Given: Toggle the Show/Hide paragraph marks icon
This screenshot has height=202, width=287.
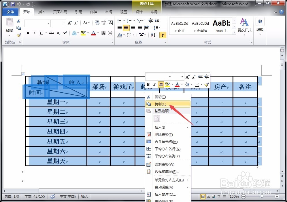Looking at the screenshot, I should 163,35.
